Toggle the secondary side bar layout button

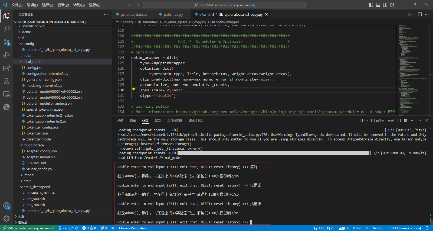click(385, 5)
